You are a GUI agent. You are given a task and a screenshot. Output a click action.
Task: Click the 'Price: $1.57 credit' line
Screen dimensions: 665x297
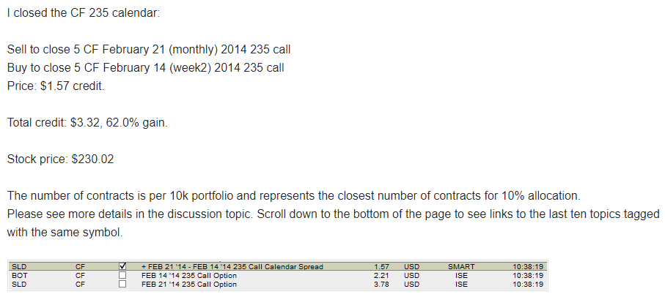click(56, 86)
